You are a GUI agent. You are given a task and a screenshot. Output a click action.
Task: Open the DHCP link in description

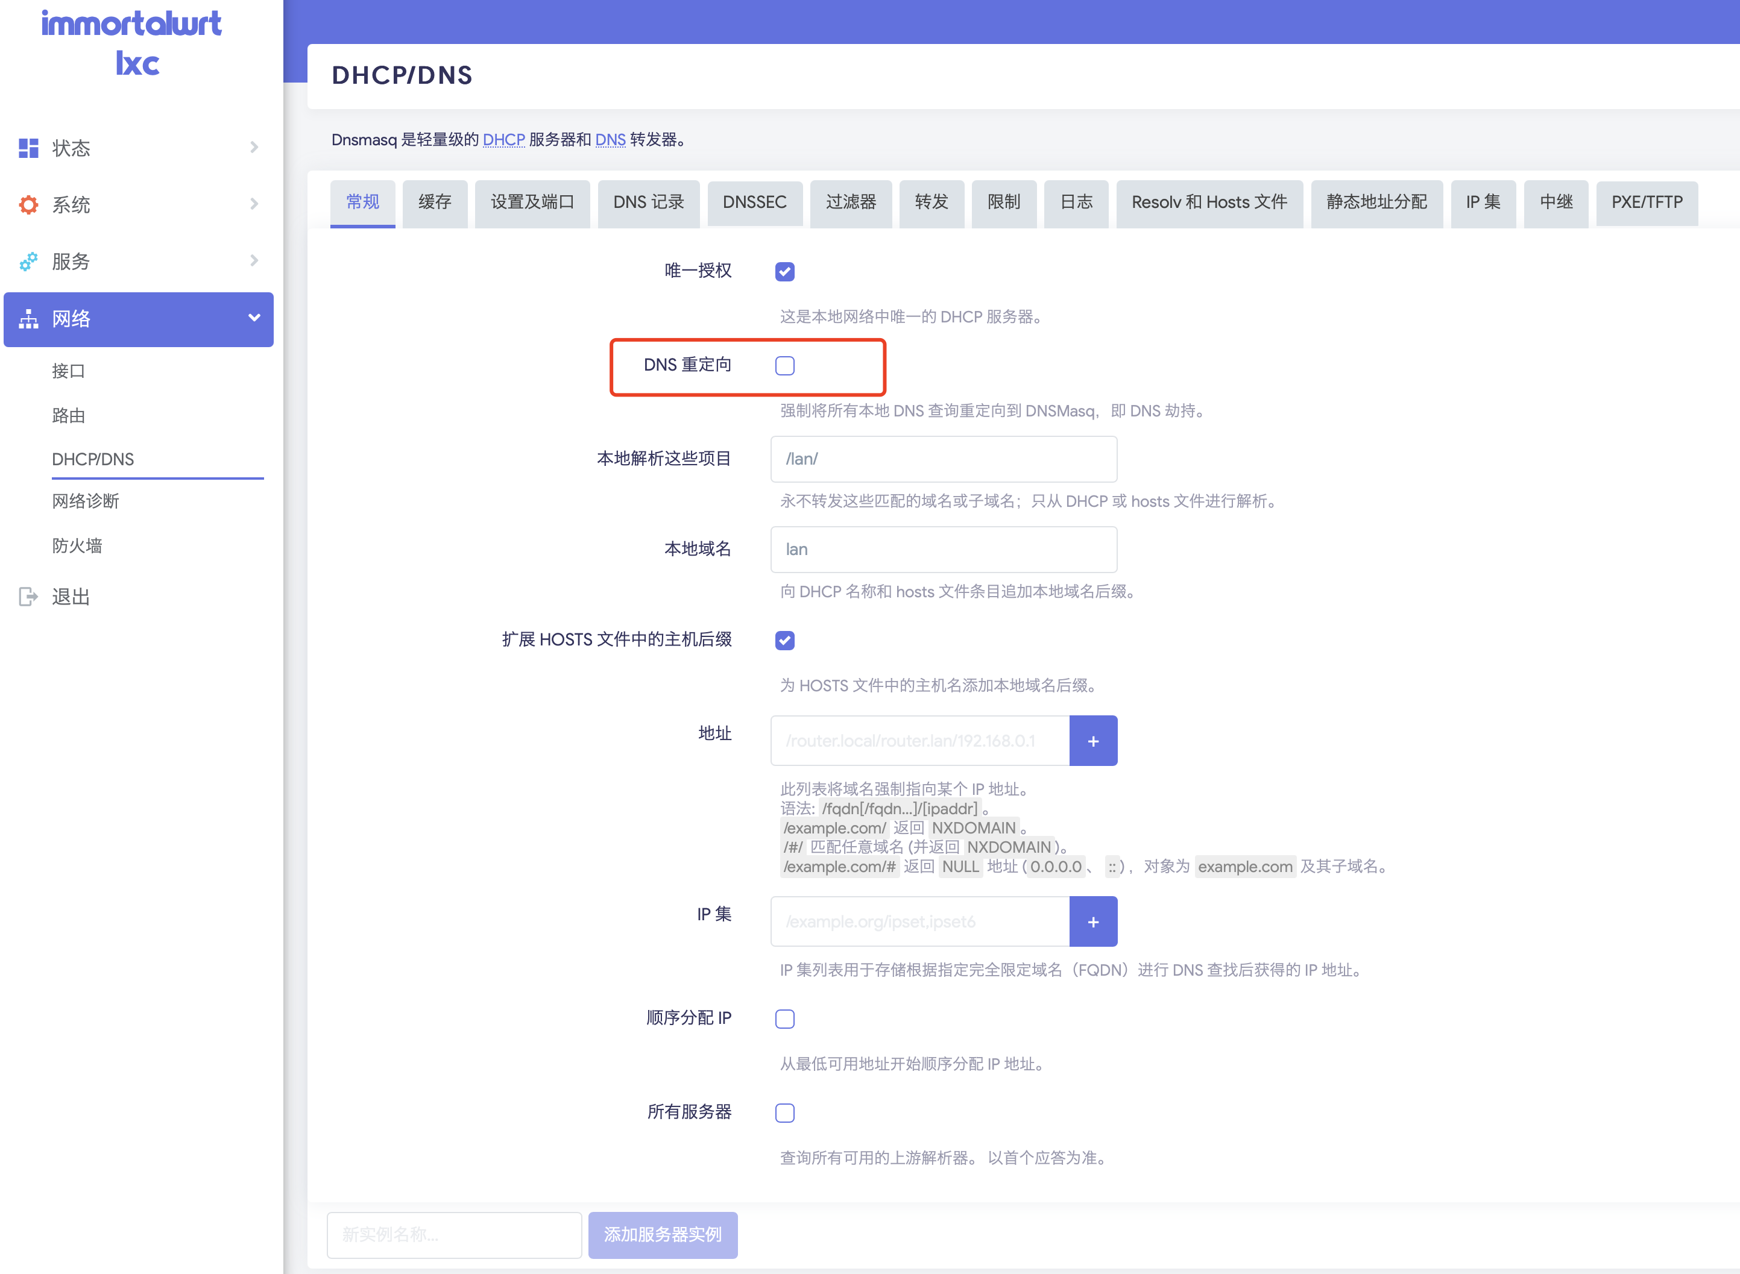point(503,140)
